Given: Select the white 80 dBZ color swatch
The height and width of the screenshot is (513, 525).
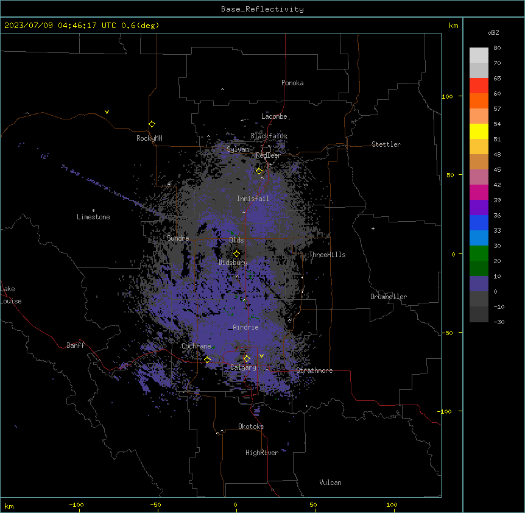Looking at the screenshot, I should tap(479, 55).
